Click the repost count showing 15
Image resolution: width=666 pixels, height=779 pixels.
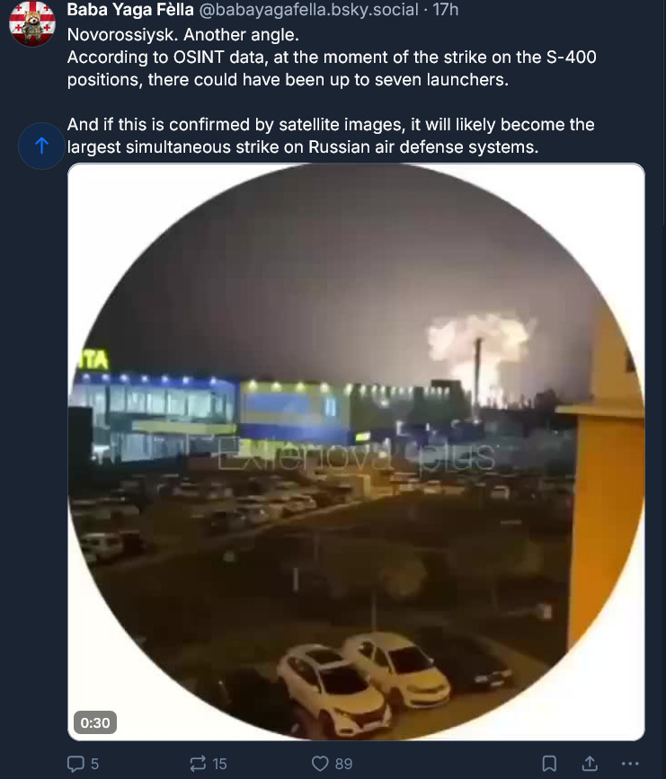pyautogui.click(x=219, y=764)
